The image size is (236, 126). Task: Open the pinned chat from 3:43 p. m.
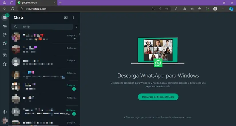point(45,37)
